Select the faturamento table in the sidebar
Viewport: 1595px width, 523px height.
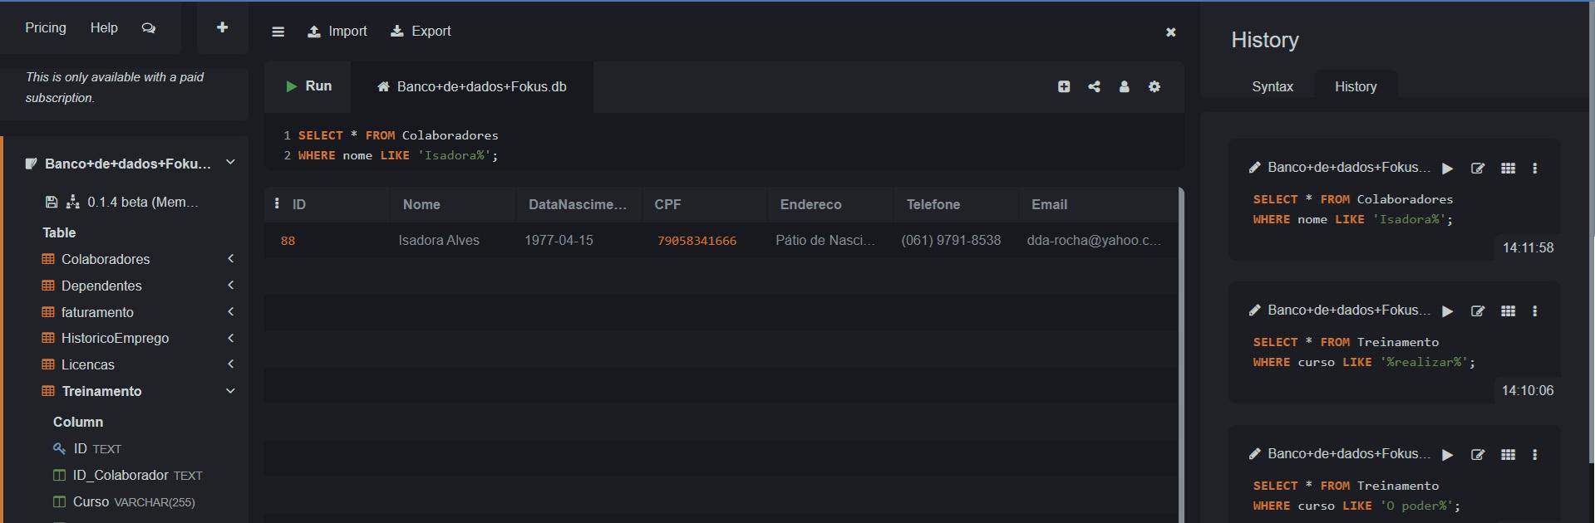pos(97,312)
